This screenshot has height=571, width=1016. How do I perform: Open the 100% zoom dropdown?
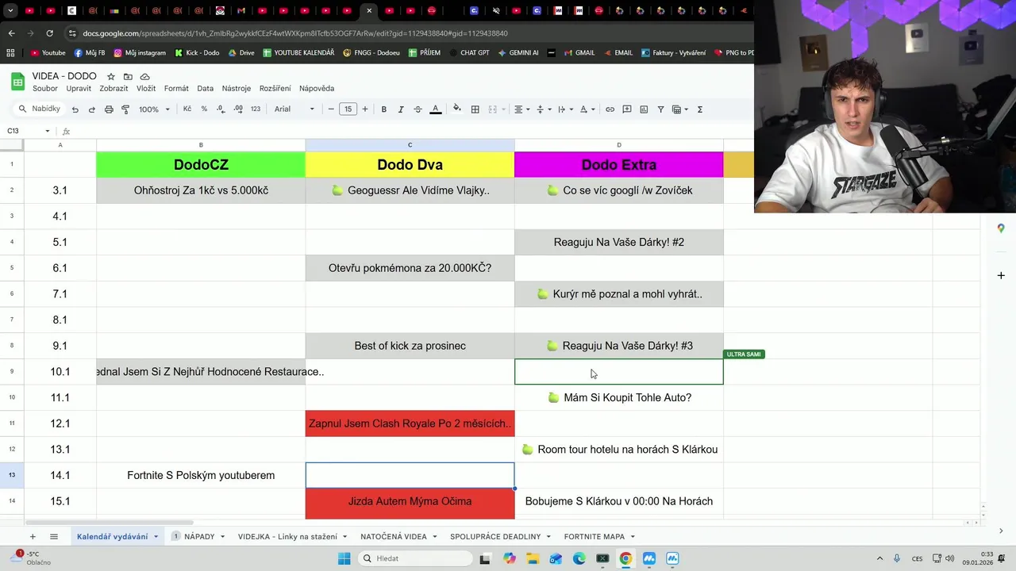[154, 109]
